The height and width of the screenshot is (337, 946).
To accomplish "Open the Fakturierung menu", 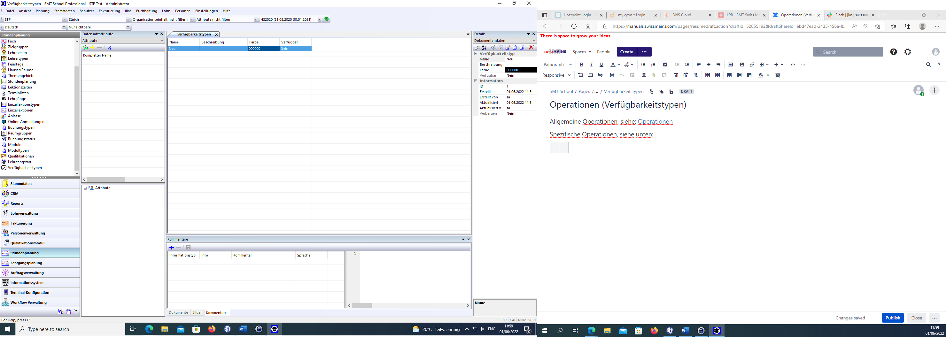I will [x=109, y=11].
